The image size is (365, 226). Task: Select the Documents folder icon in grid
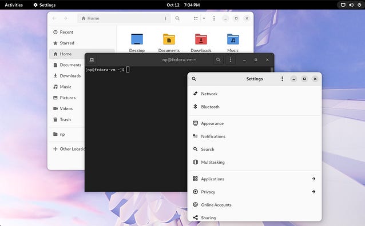coord(169,39)
